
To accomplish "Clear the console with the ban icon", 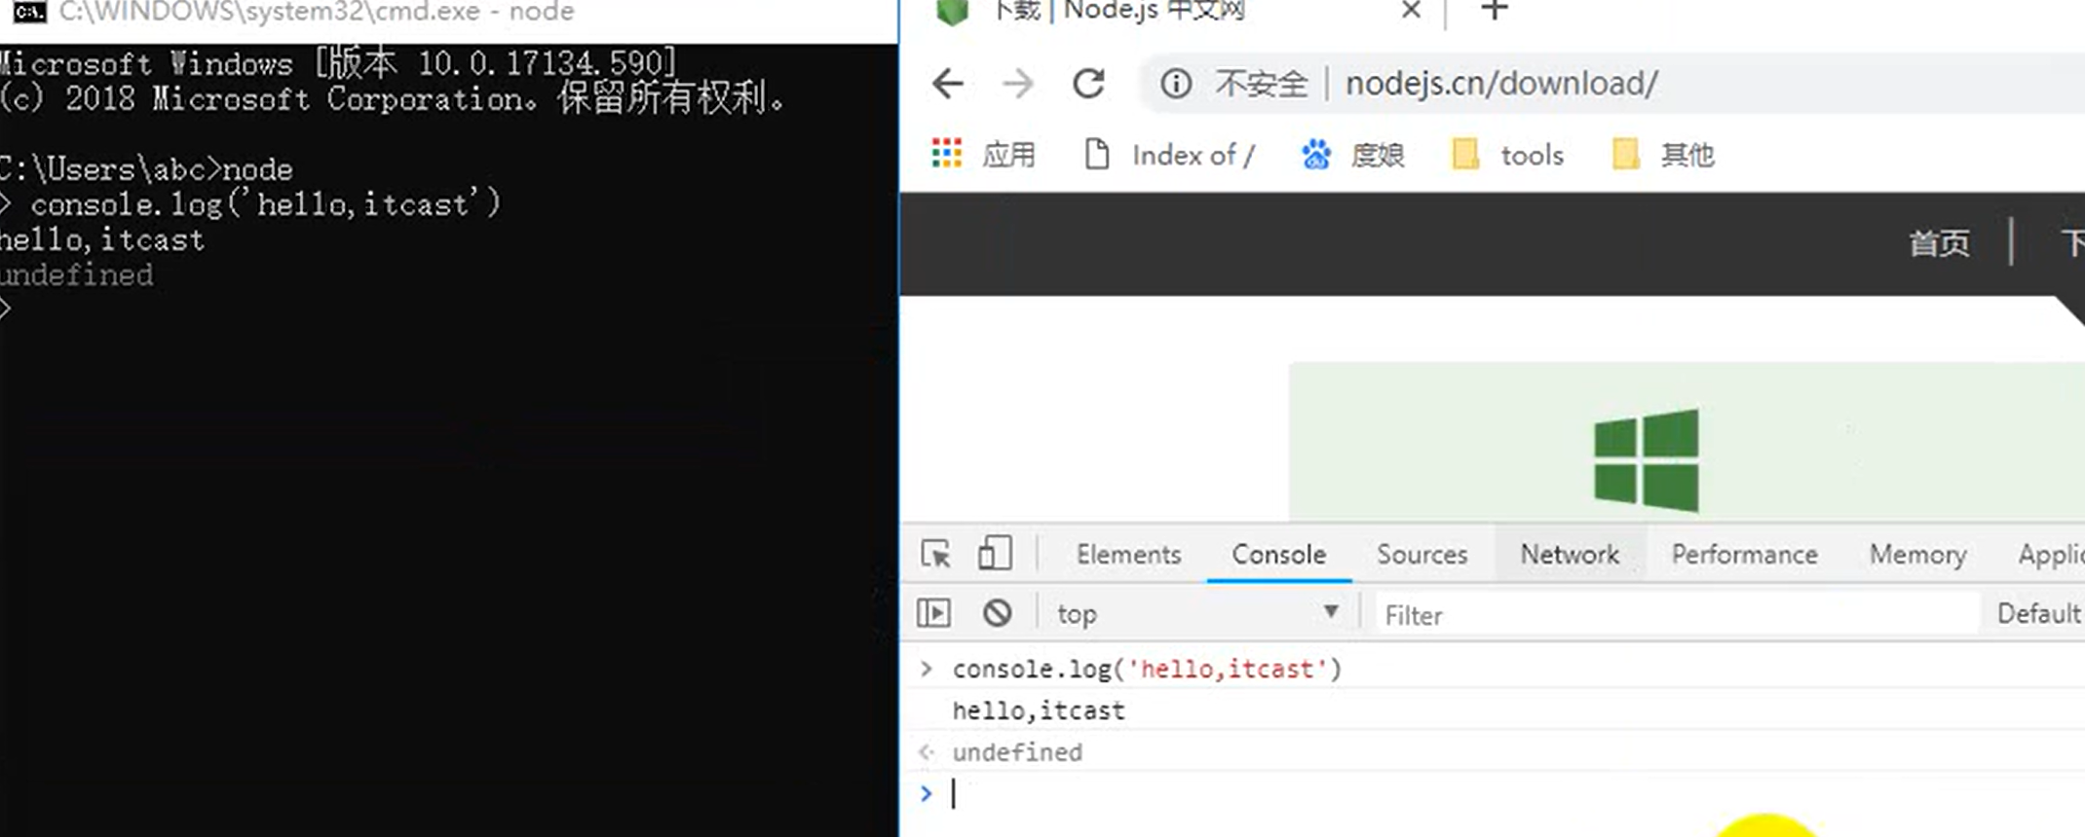I will coord(997,613).
